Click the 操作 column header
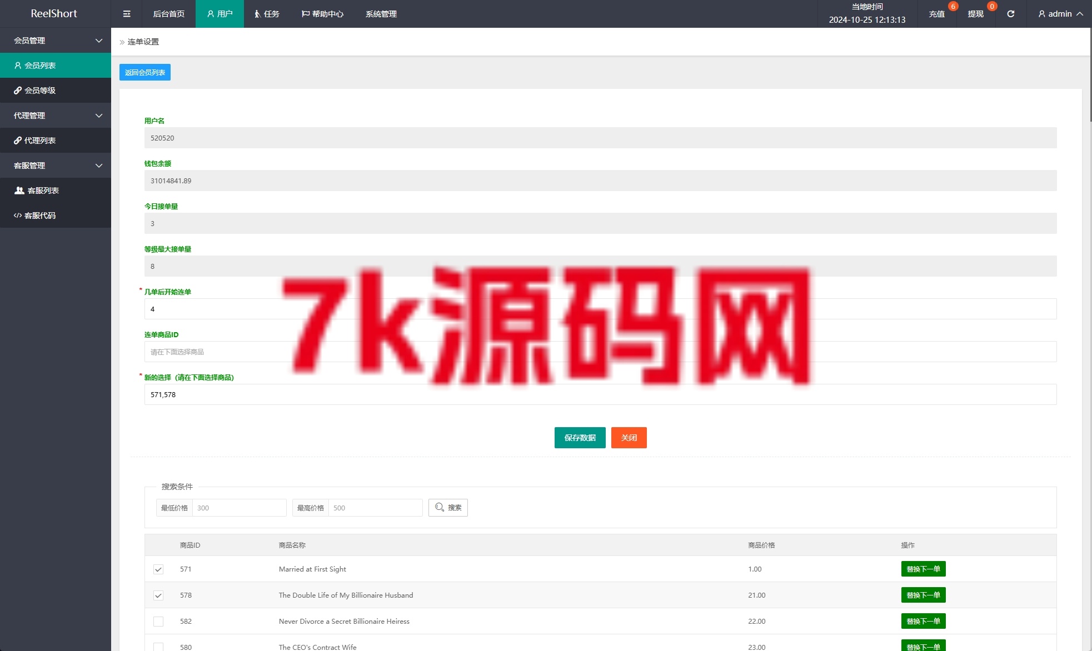This screenshot has height=651, width=1092. (x=907, y=545)
